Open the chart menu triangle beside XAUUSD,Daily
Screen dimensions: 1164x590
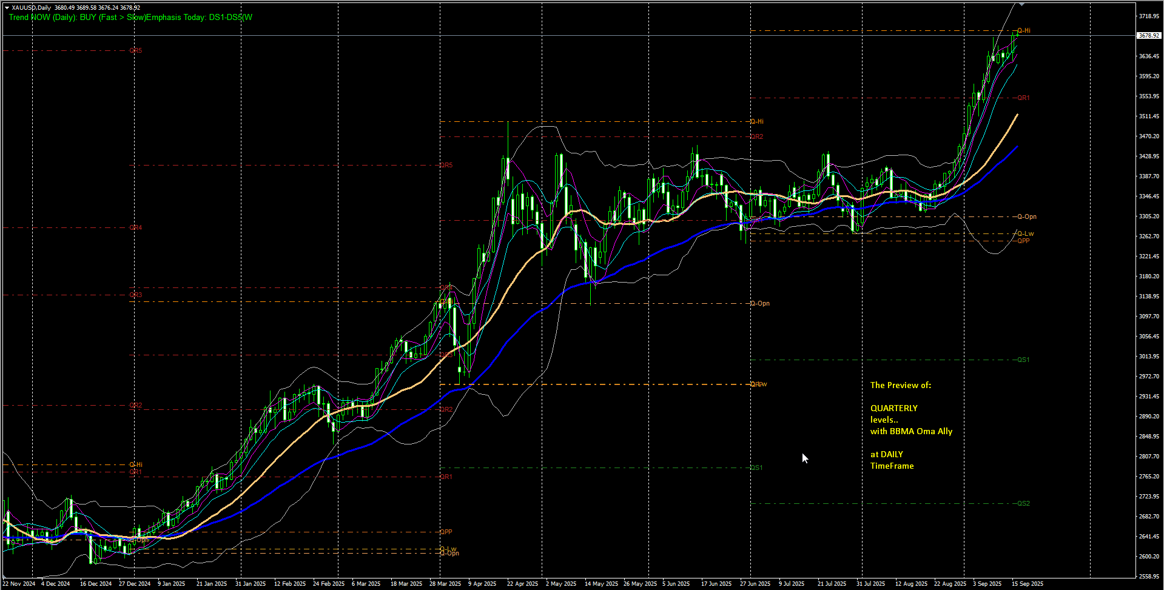(x=7, y=8)
